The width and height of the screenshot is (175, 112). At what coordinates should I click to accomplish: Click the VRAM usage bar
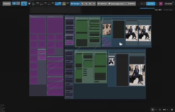point(58,4)
